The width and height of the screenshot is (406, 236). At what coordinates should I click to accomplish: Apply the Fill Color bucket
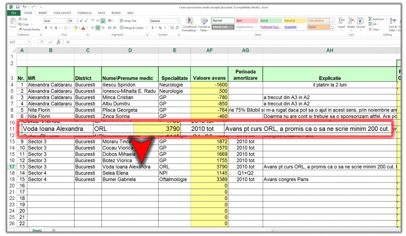click(75, 28)
